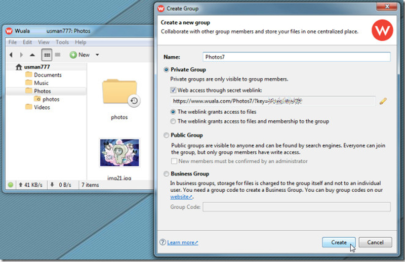The image size is (405, 262).
Task: Close the Create Group dialog
Action: (387, 7)
